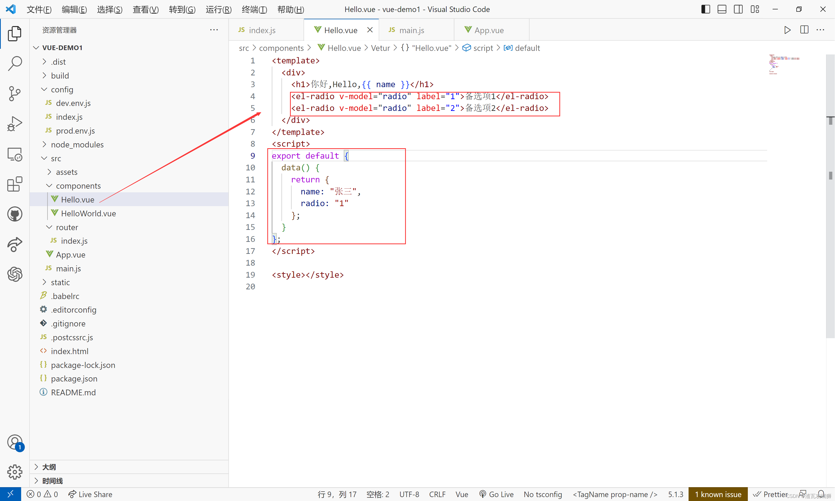835x501 pixels.
Task: Click the Explorer icon in activity bar
Action: click(x=14, y=33)
